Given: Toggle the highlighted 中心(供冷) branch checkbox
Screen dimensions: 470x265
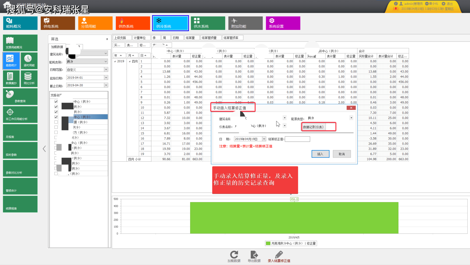Looking at the screenshot, I should [56, 117].
